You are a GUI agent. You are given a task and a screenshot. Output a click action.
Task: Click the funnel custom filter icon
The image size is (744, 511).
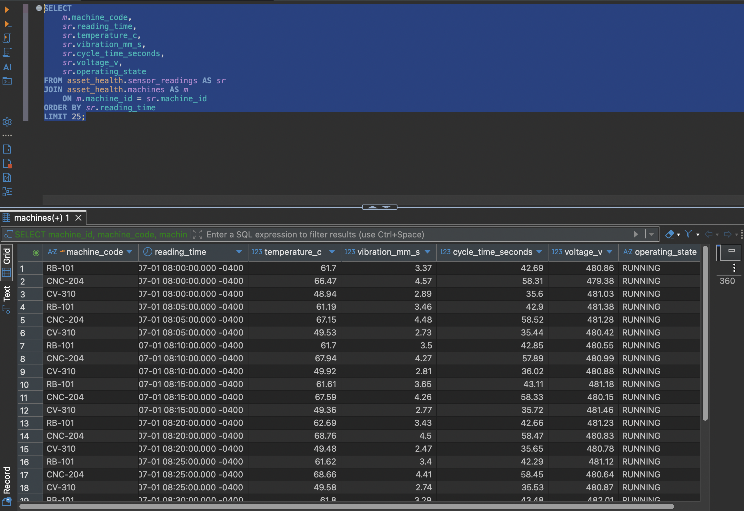coord(688,234)
